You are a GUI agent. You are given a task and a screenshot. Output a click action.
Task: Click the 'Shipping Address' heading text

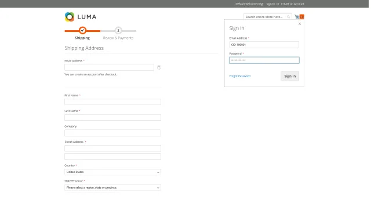pos(84,48)
